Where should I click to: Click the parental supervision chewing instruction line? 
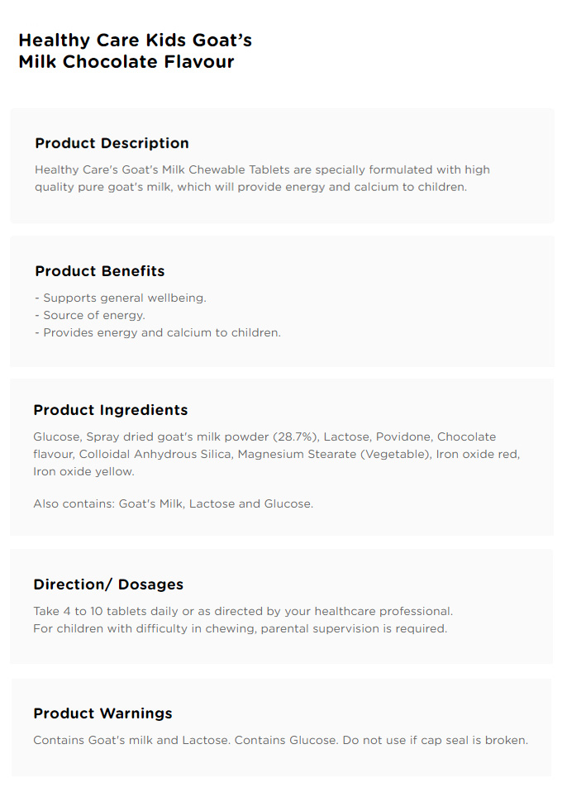pyautogui.click(x=240, y=628)
